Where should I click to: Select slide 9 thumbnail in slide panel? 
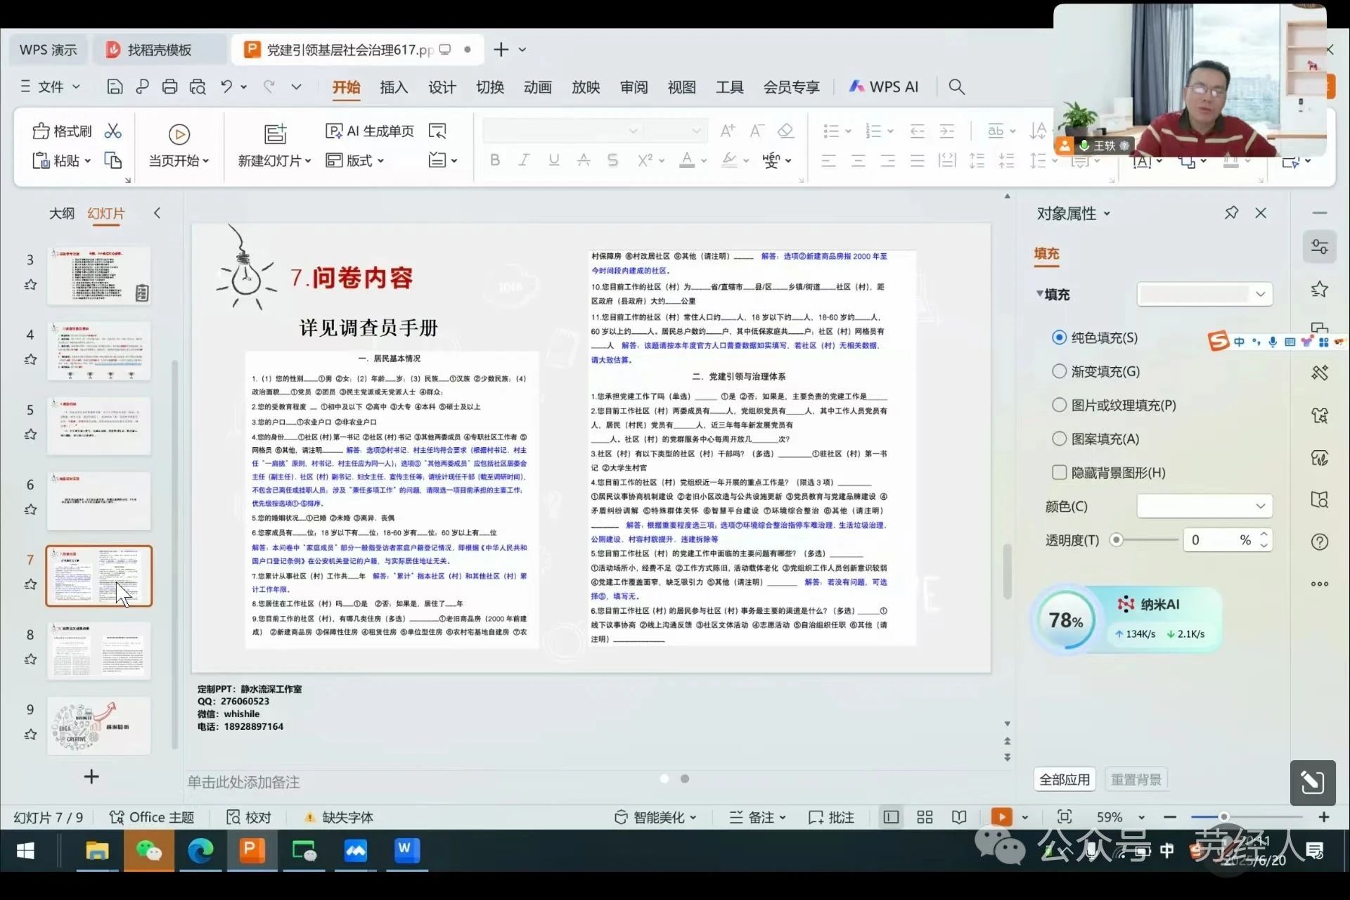[x=98, y=726]
